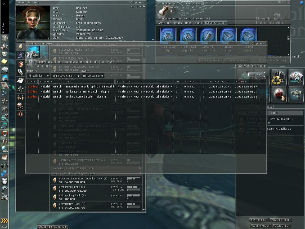Image resolution: width=305 pixels, height=229 pixels.
Task: Select standings people icon in Character Sheet
Action: tap(20, 97)
